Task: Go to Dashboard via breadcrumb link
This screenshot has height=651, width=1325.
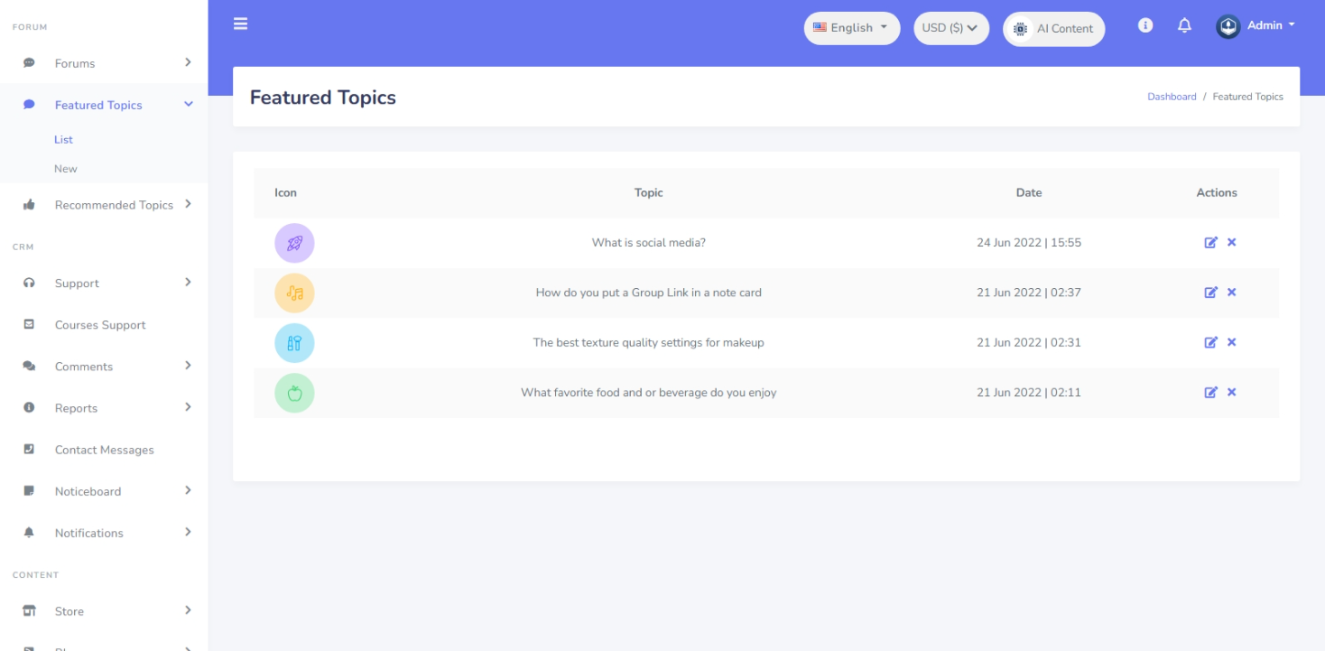Action: 1172,97
